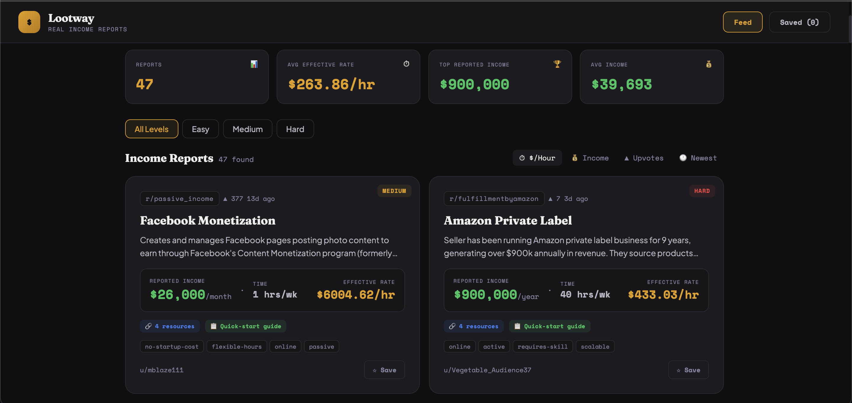Sort reports by Income
Viewport: 852px width, 403px height.
pyautogui.click(x=590, y=158)
